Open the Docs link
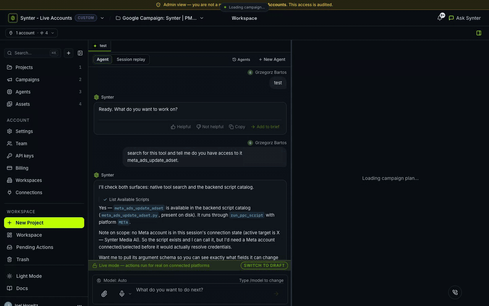 (44, 288)
